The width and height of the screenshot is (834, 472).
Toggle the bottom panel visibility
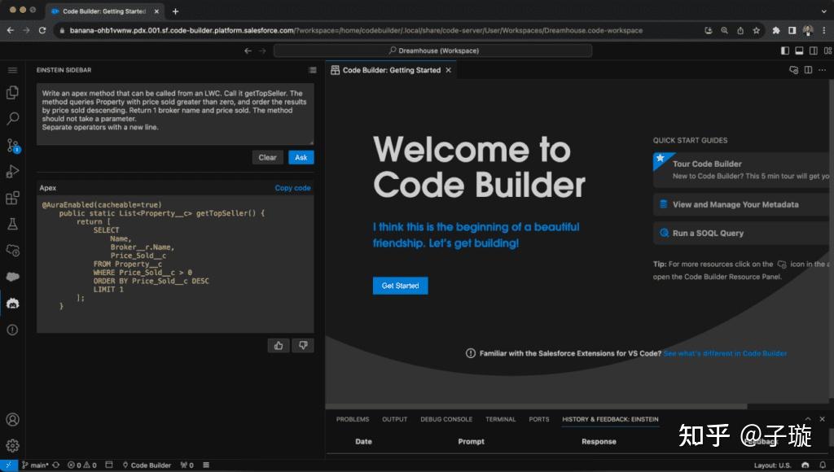click(x=797, y=50)
